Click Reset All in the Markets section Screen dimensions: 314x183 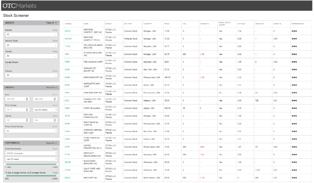coord(51,23)
